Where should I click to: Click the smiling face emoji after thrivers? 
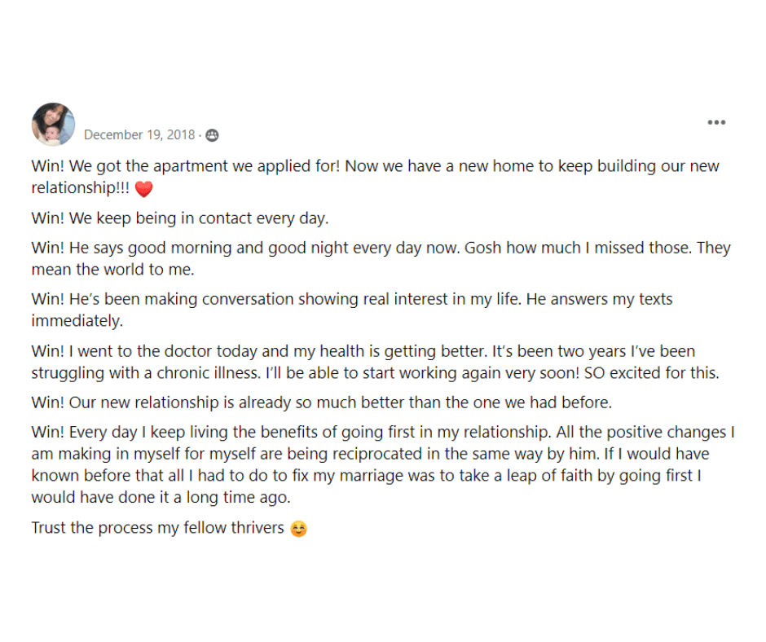click(298, 529)
